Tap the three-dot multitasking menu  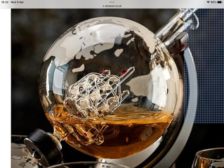112,2
